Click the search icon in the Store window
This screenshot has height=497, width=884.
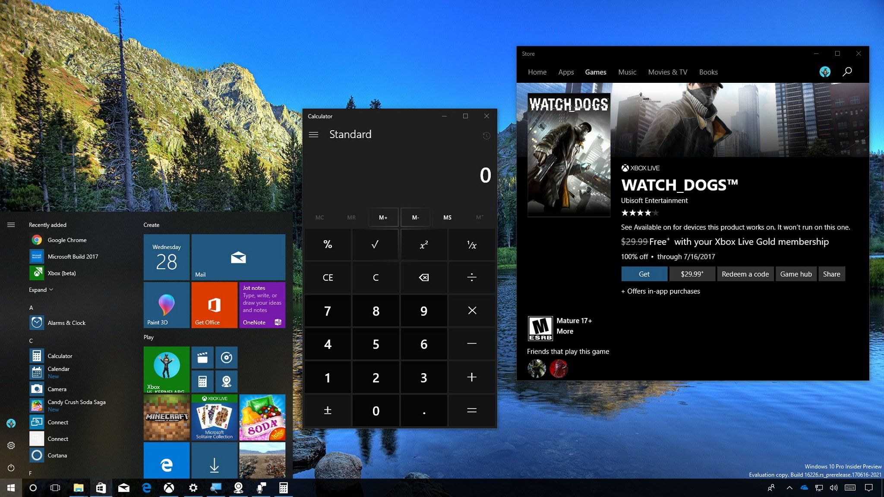(x=847, y=72)
